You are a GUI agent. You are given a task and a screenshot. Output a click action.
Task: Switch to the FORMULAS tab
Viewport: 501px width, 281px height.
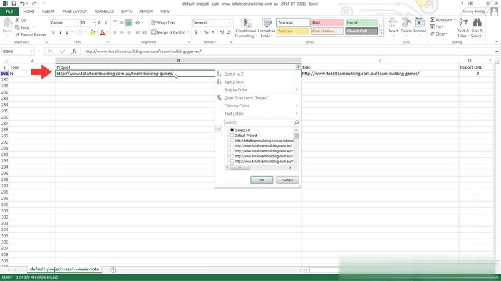point(104,11)
